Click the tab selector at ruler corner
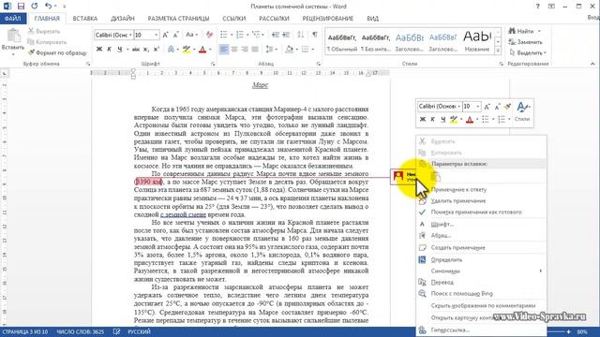Image resolution: width=600 pixels, height=337 pixels. (x=5, y=73)
